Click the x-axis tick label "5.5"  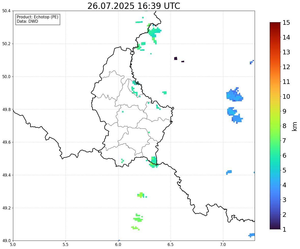[66, 245]
